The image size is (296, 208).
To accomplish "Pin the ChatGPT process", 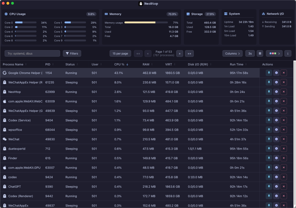I will pyautogui.click(x=269, y=186).
